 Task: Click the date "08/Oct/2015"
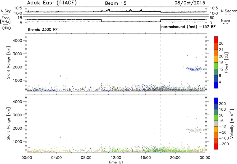tap(190, 3)
